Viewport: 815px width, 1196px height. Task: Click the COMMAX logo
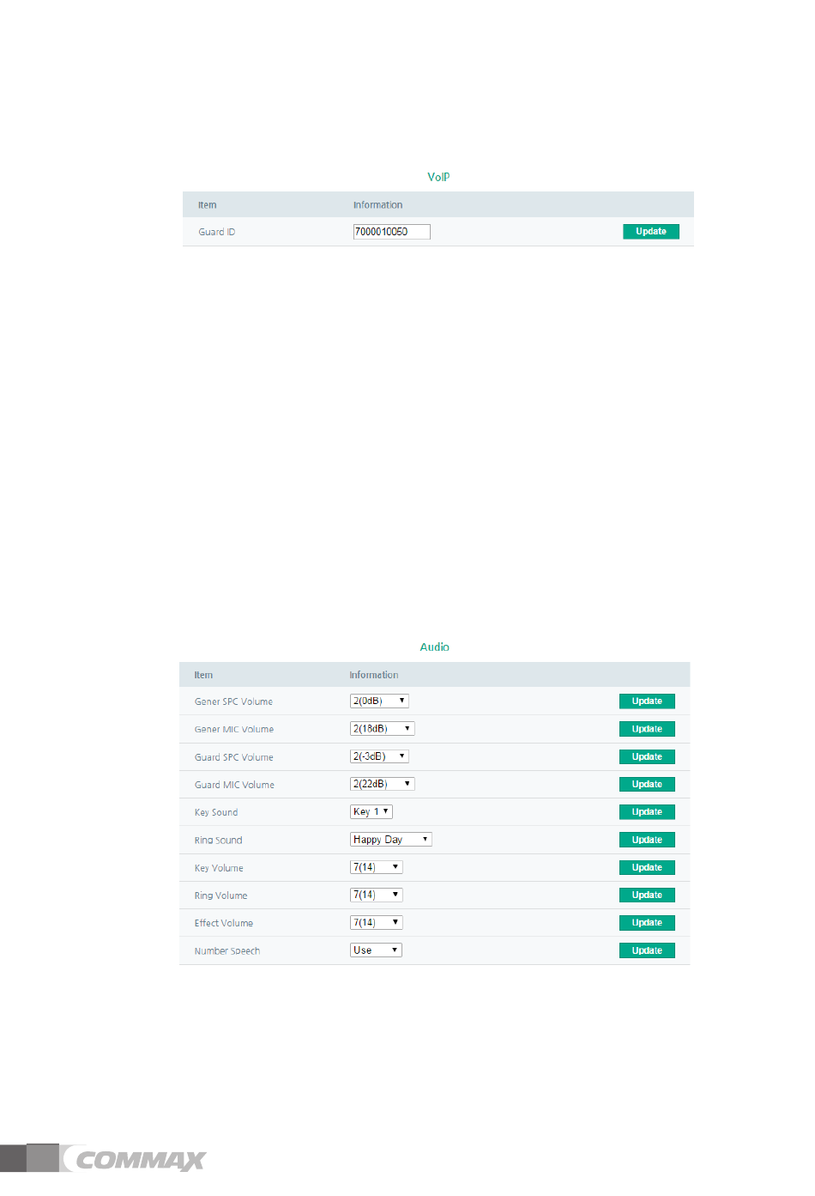click(140, 1160)
